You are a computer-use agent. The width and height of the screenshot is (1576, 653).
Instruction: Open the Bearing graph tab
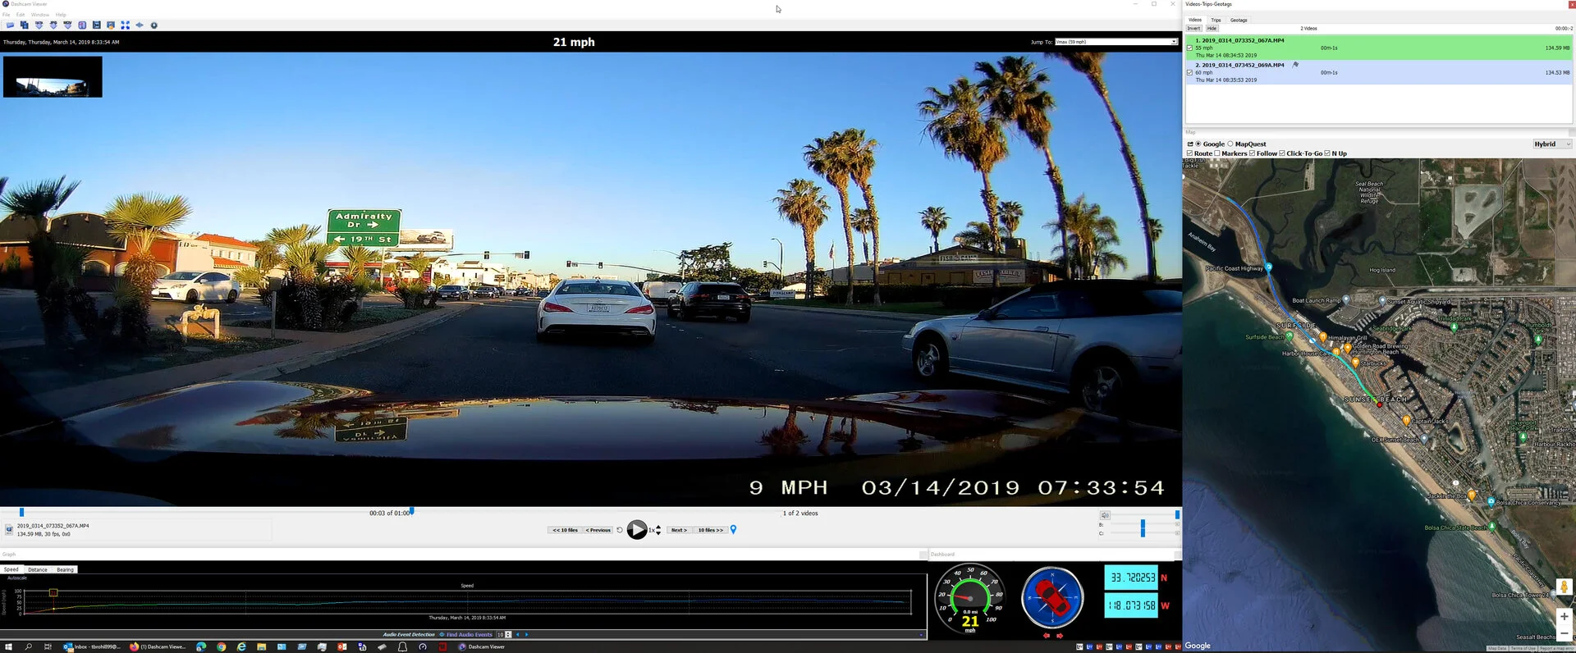point(65,569)
